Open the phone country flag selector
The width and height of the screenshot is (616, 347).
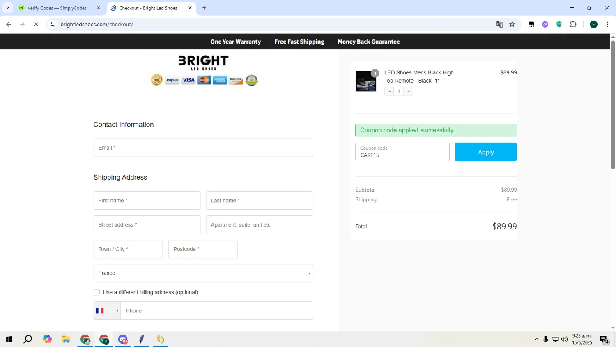click(x=107, y=311)
